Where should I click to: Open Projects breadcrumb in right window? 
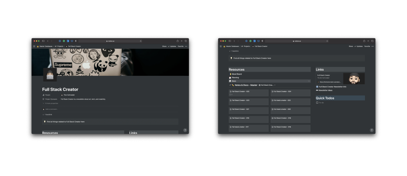point(246,46)
